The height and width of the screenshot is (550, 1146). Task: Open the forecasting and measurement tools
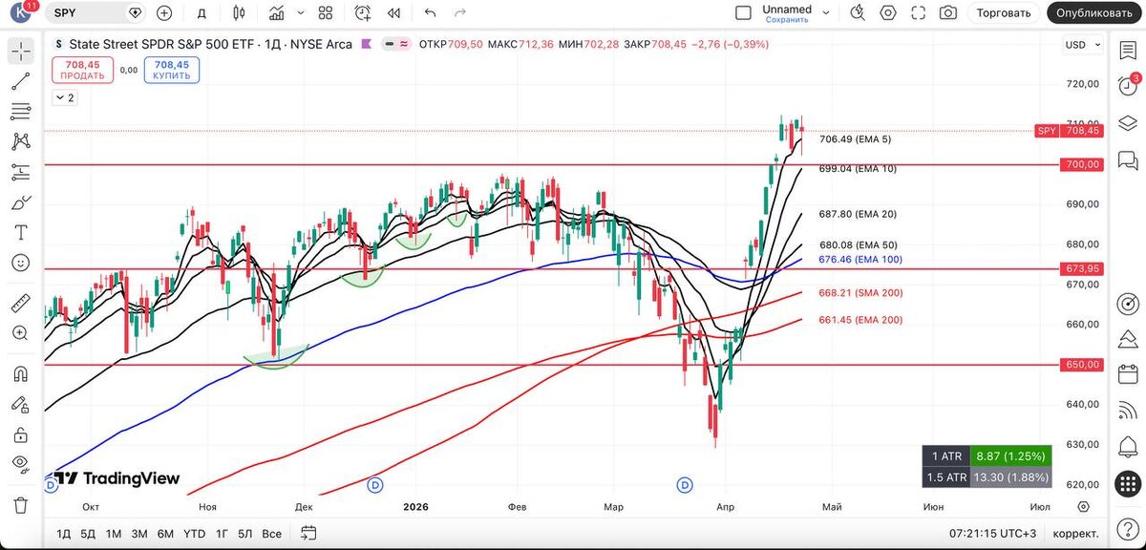tap(21, 172)
